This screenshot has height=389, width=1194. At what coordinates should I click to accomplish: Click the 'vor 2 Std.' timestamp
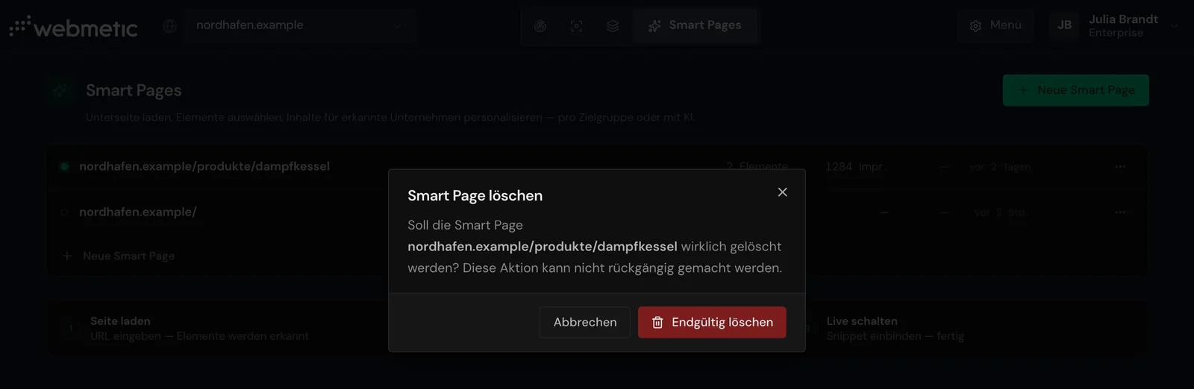[1001, 212]
